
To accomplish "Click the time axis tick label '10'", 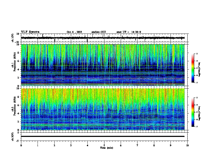I will [x=187, y=145].
